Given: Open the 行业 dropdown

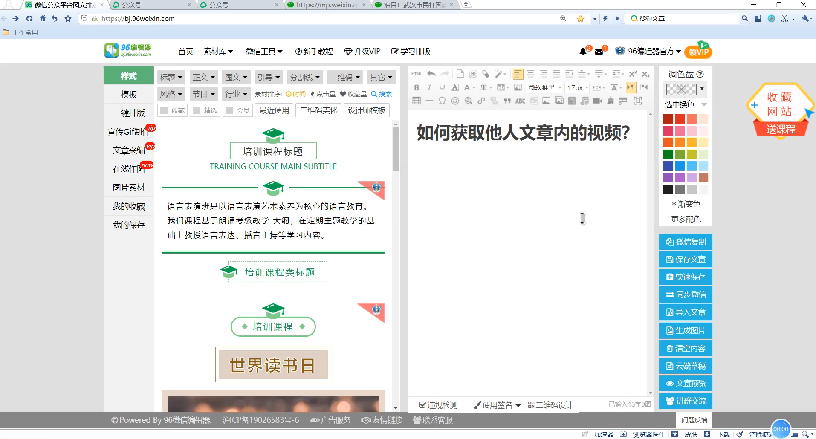Looking at the screenshot, I should coord(236,94).
